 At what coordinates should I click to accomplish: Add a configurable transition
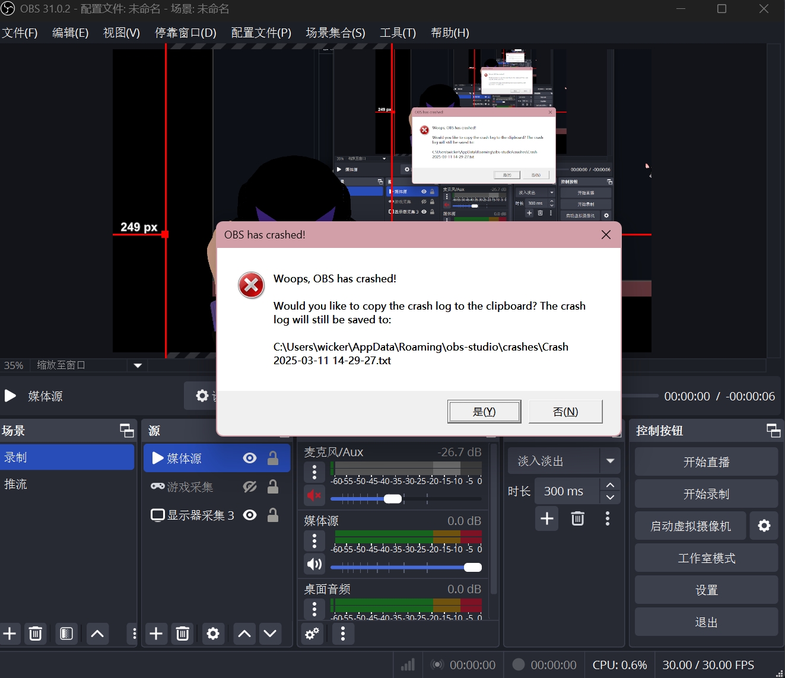tap(547, 518)
